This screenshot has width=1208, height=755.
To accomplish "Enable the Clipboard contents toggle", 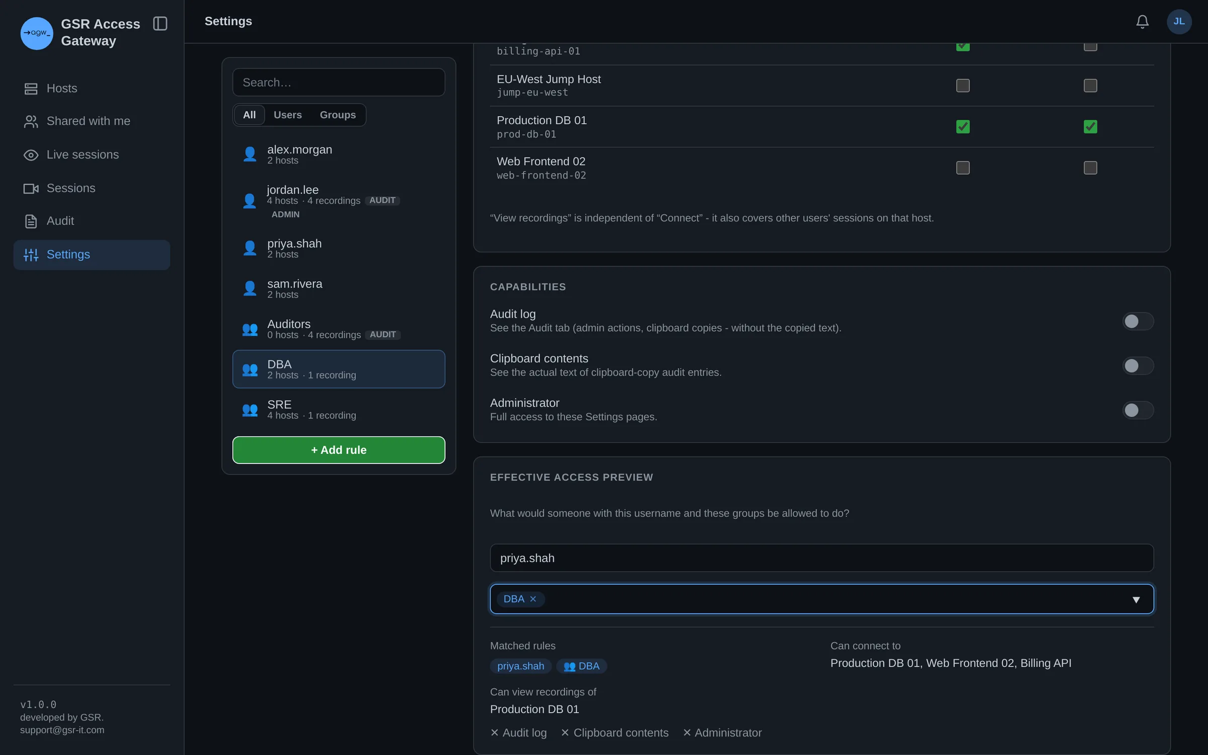I will pos(1138,366).
